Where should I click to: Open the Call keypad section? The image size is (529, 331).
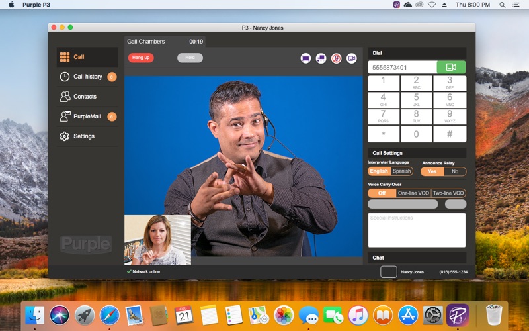[x=87, y=57]
